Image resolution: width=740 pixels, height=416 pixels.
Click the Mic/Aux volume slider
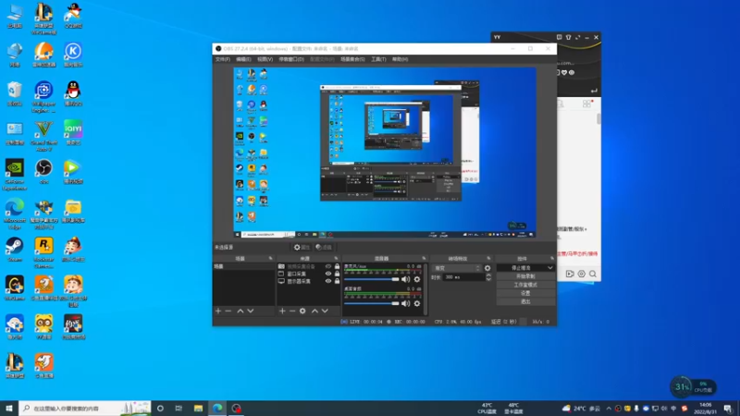coord(372,279)
